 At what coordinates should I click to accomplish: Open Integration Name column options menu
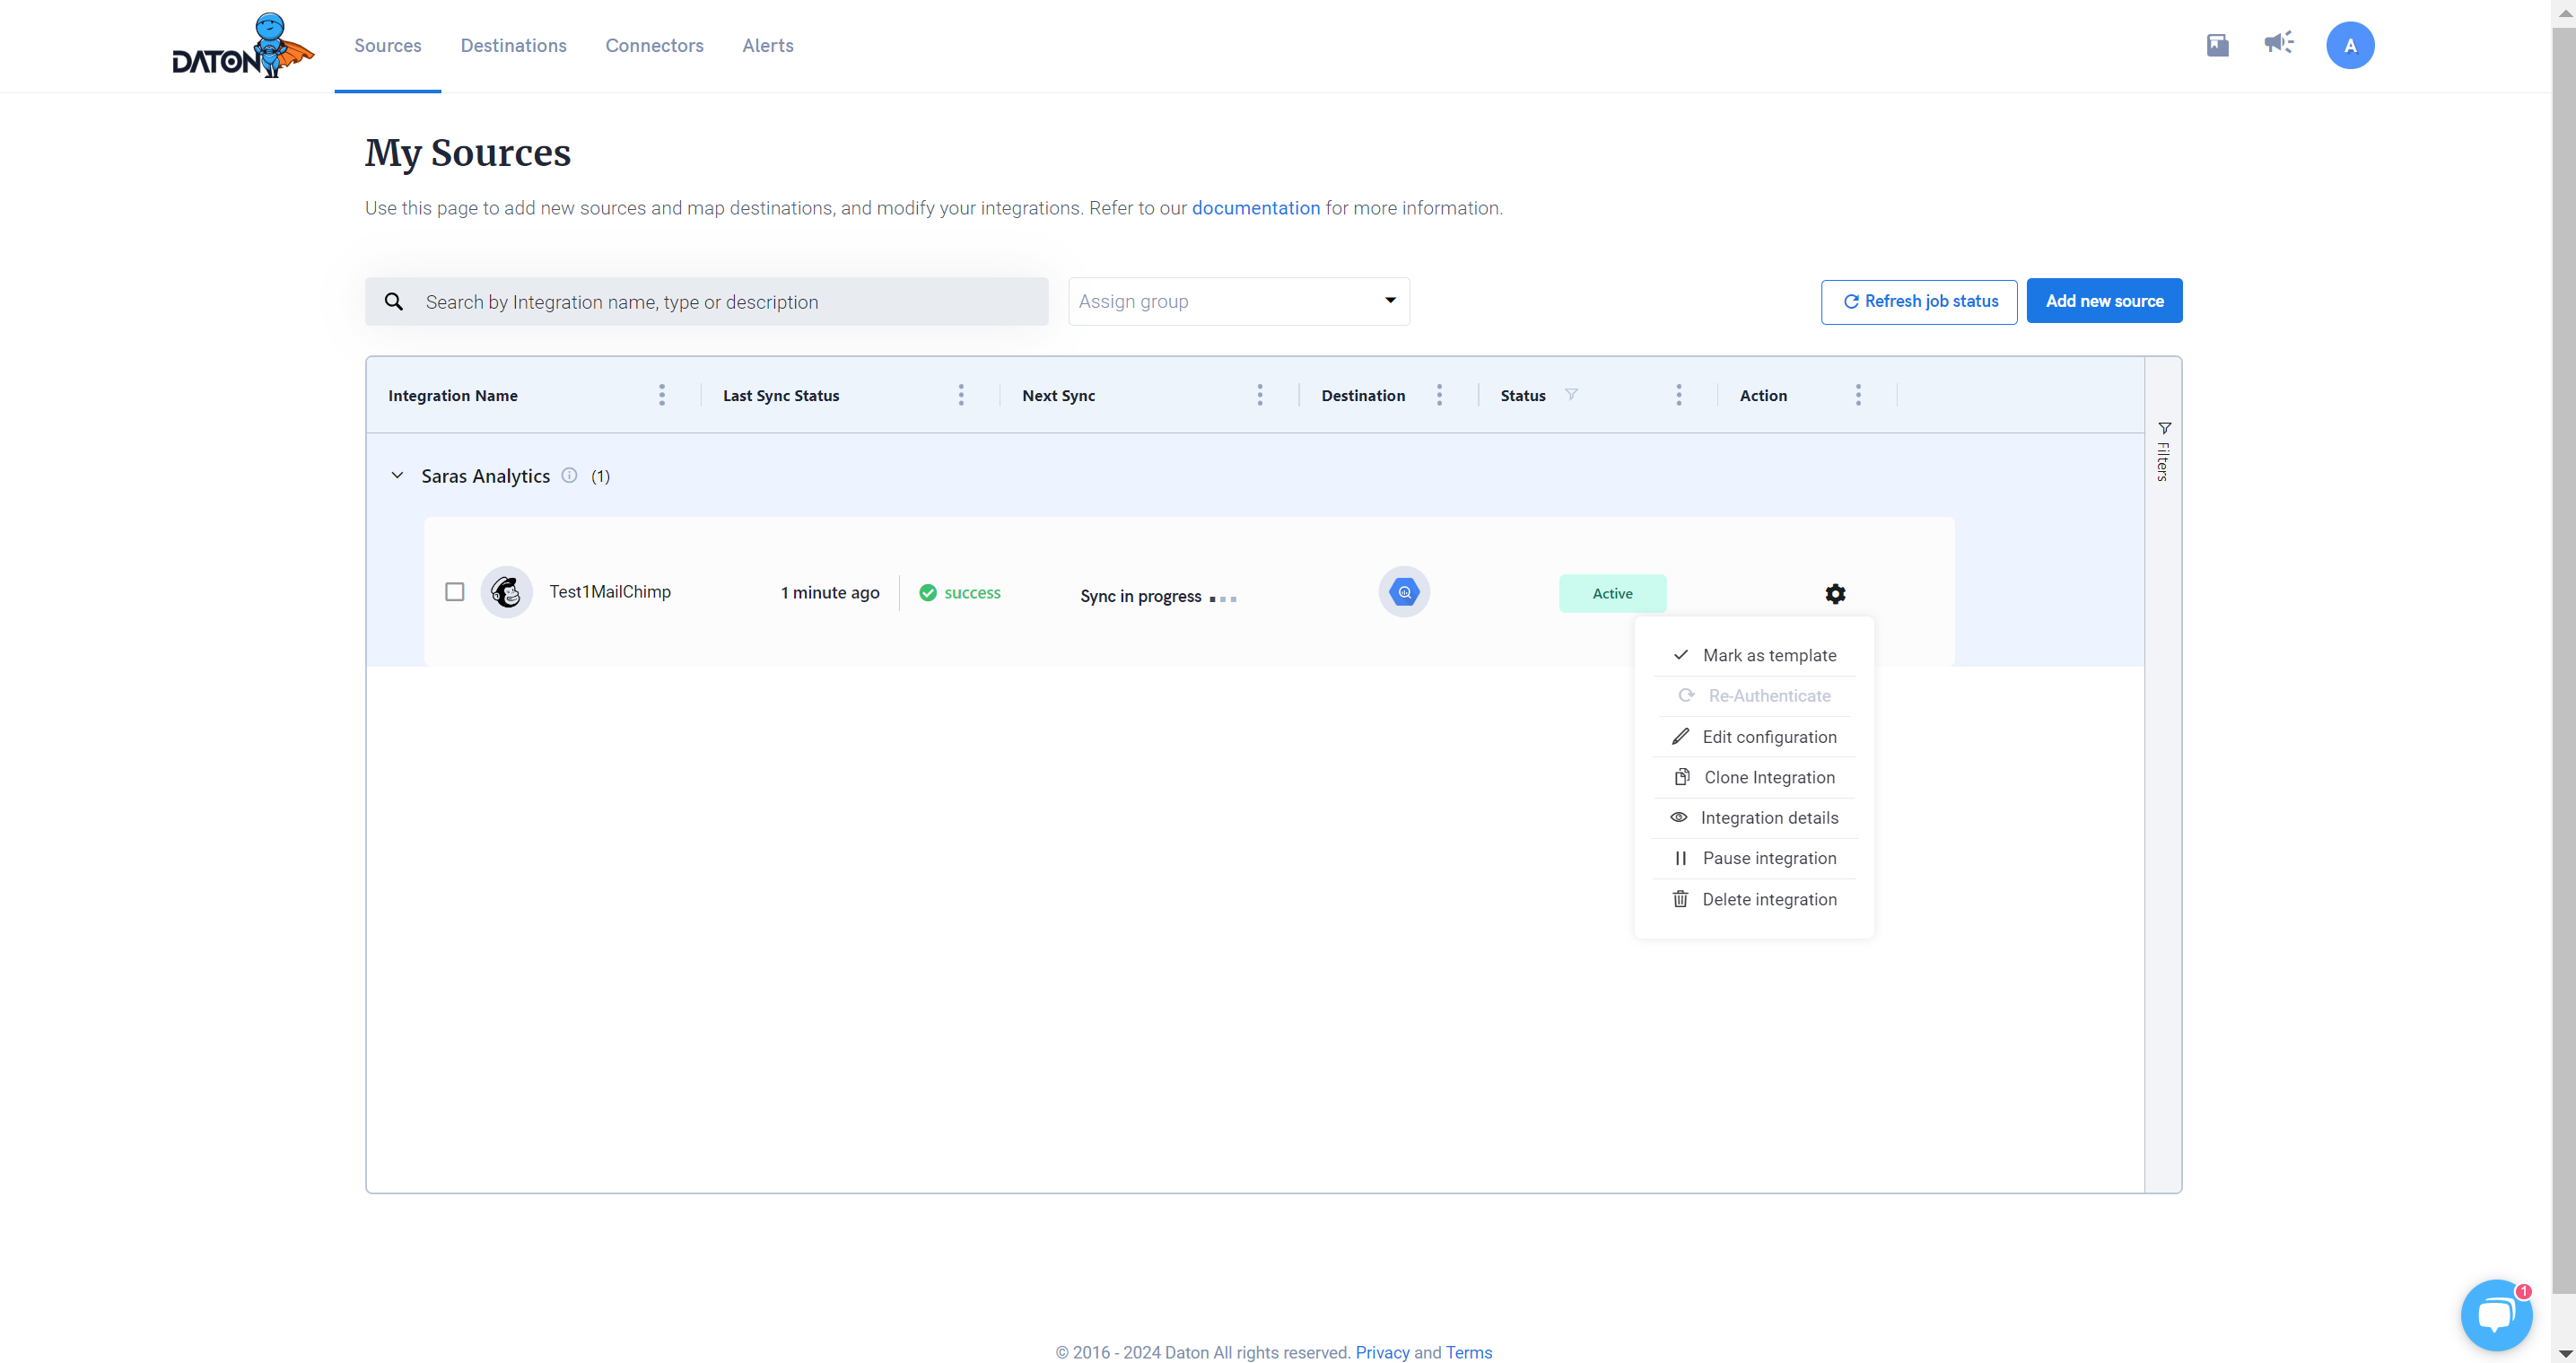point(661,395)
